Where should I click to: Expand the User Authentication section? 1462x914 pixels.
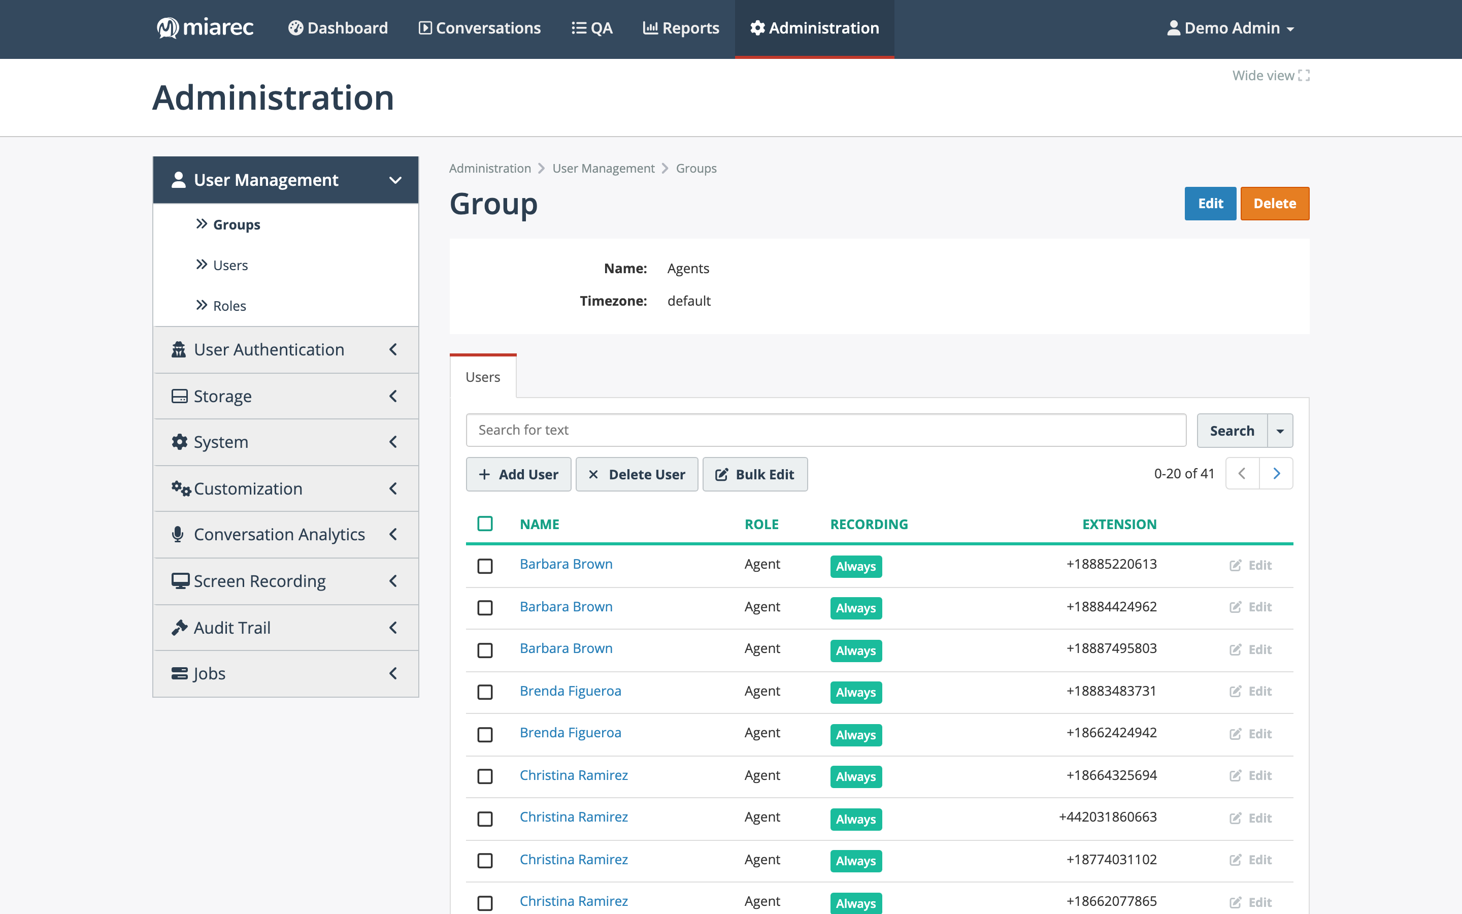[x=286, y=349]
